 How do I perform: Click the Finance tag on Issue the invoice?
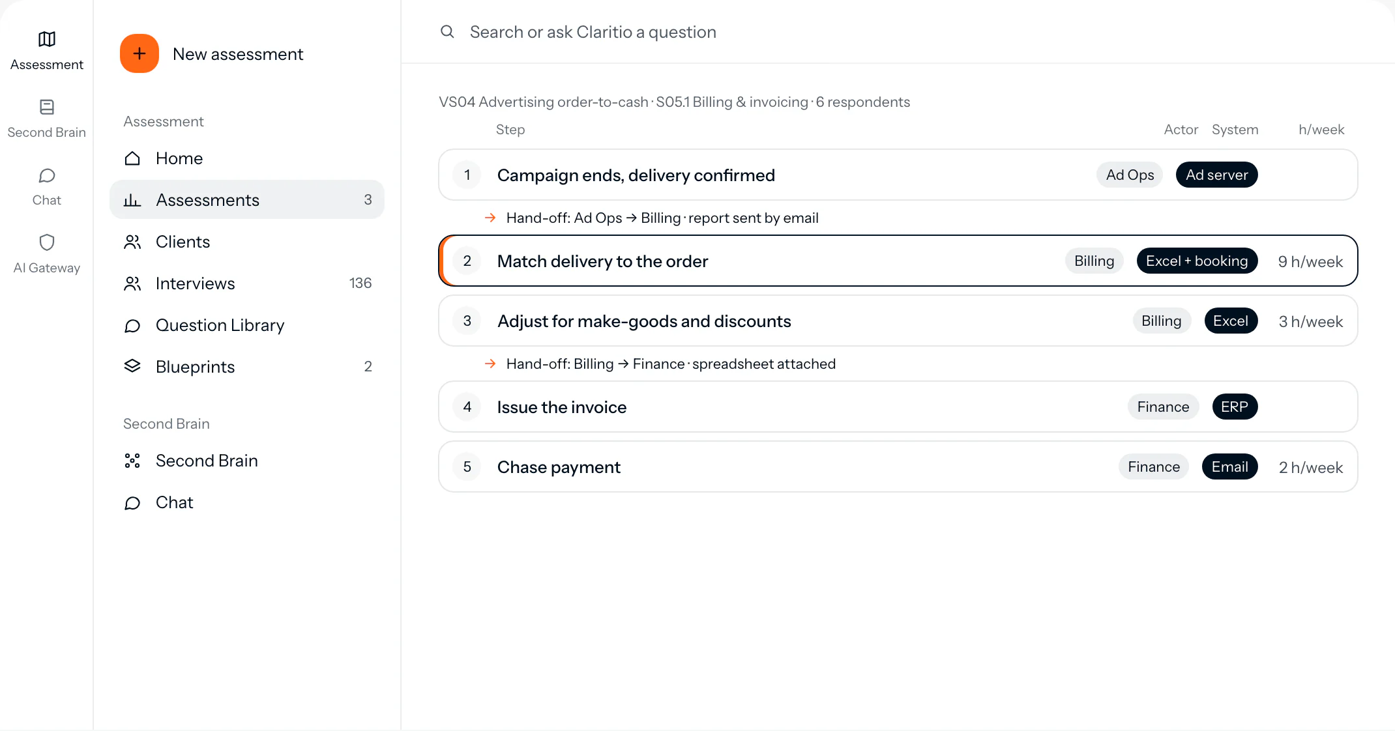(x=1163, y=407)
